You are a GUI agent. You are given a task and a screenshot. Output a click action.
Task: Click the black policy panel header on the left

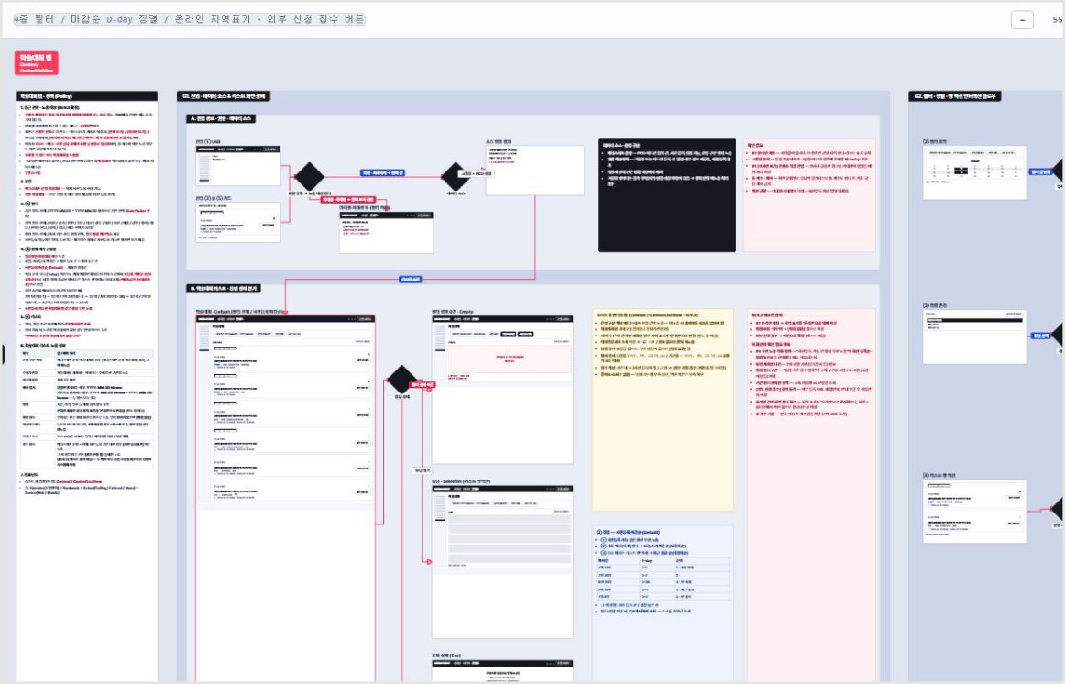87,96
